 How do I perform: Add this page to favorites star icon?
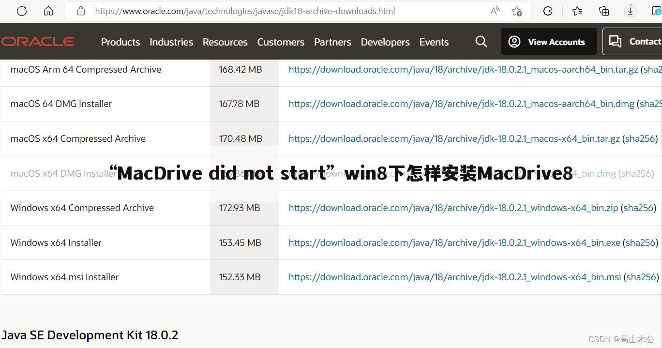point(517,11)
